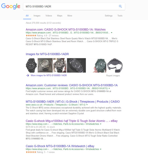This screenshot has height=154, width=148.
Task: Open dropdown arrow for eBay 1ajf result URL
Action: pyautogui.click(x=101, y=124)
